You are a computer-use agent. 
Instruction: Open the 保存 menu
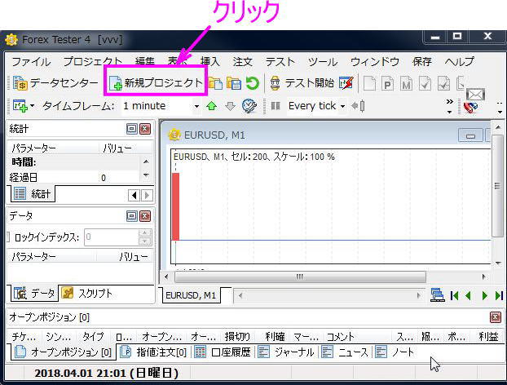point(422,61)
